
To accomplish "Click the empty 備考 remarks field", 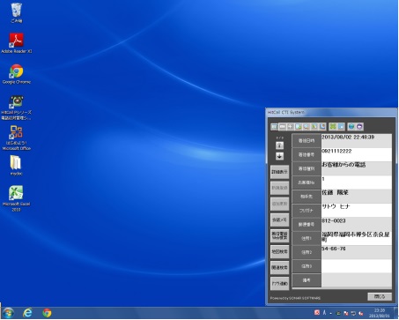I will coord(357,280).
